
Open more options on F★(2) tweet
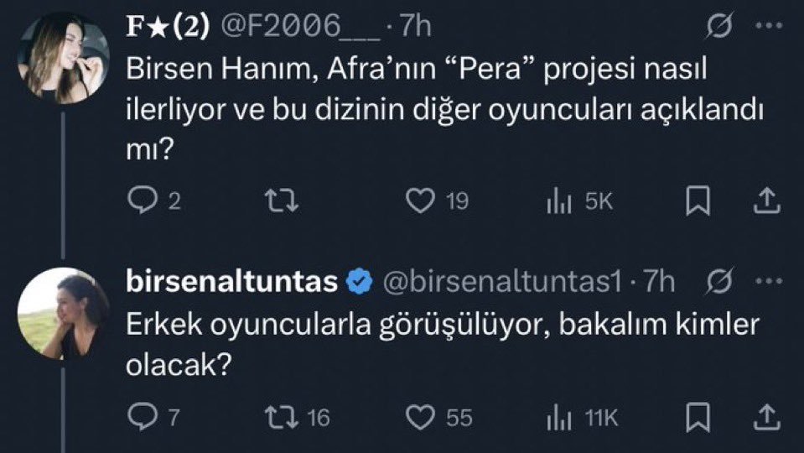point(769,27)
